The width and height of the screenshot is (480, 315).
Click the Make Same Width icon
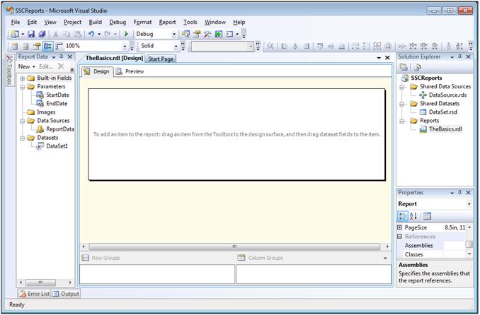click(355, 46)
